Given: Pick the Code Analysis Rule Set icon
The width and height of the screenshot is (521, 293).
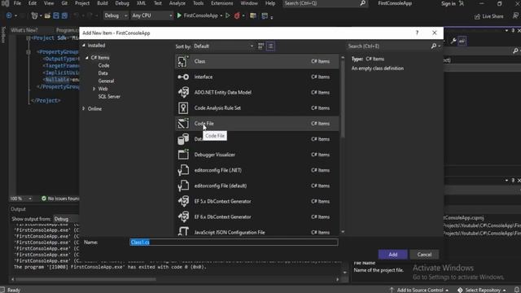Looking at the screenshot, I should tap(183, 108).
